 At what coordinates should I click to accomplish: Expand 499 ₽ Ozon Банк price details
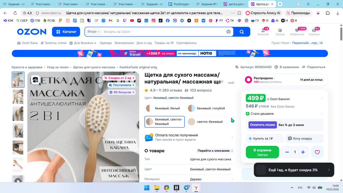(x=322, y=98)
